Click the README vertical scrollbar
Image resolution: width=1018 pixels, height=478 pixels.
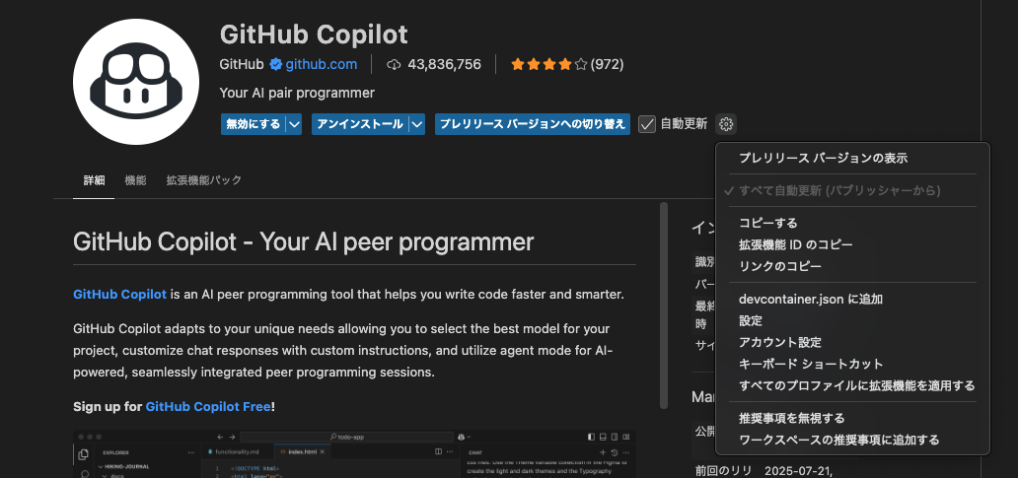click(x=664, y=306)
